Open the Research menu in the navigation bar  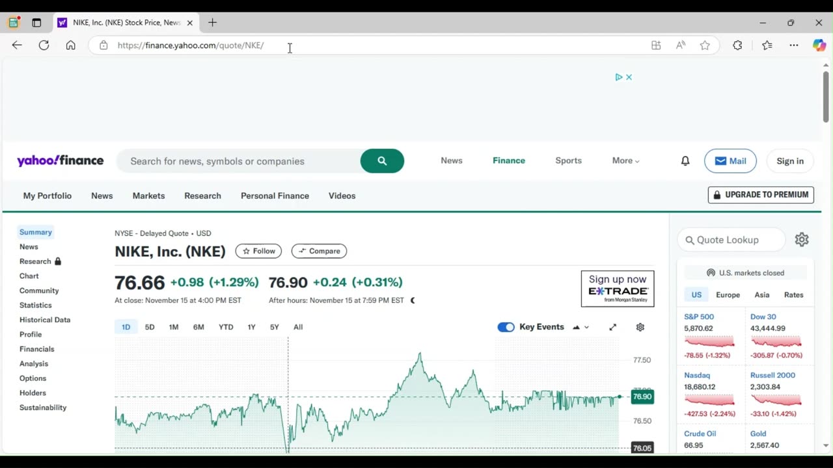(202, 196)
